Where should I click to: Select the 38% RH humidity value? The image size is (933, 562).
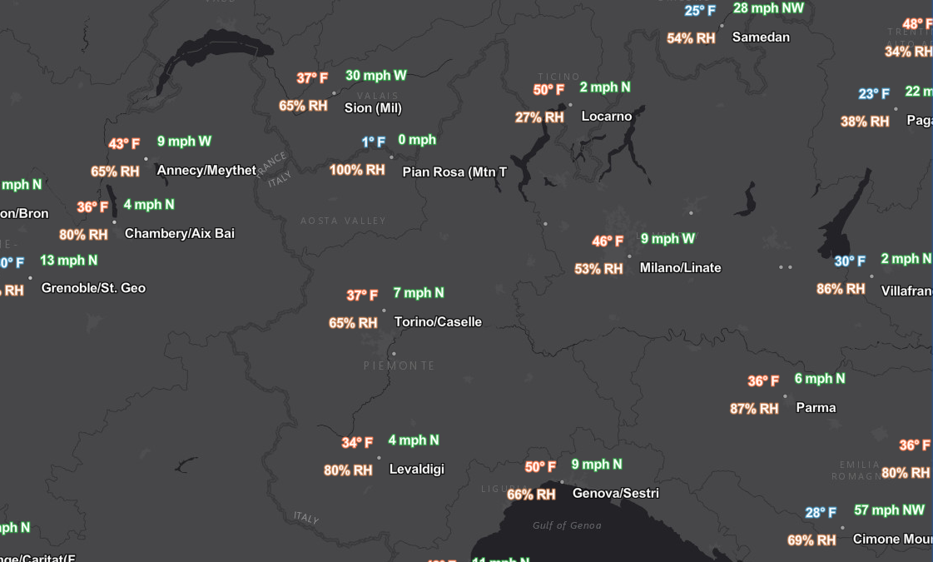(x=865, y=122)
